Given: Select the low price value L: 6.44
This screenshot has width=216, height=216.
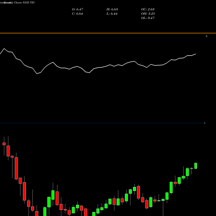Looking at the screenshot, I should coord(112,14).
